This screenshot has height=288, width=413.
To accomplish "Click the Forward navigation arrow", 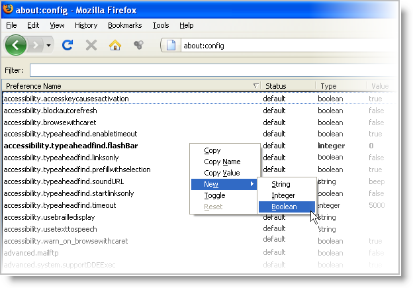I will click(x=38, y=45).
